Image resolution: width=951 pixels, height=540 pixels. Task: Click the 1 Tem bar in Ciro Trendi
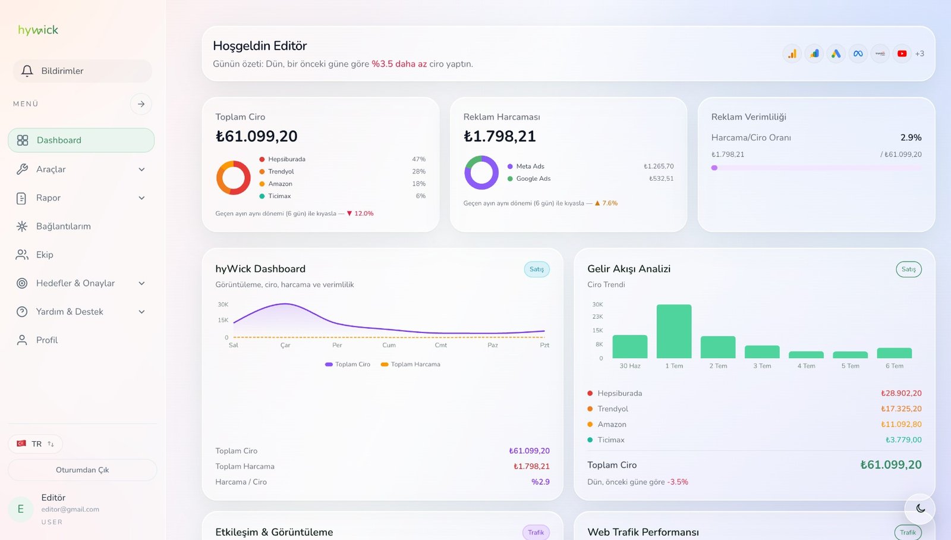click(x=674, y=331)
